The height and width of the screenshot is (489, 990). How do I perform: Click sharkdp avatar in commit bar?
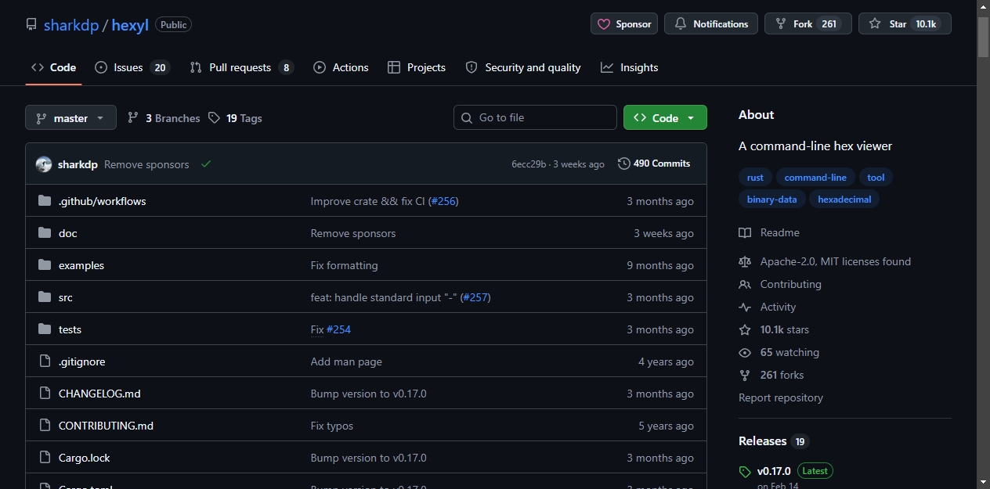44,164
